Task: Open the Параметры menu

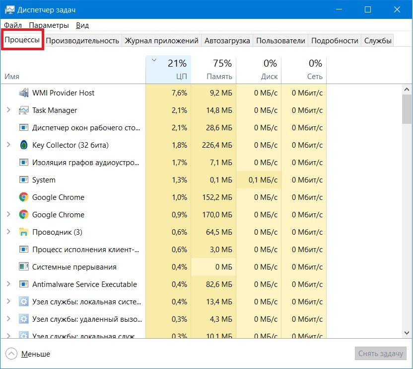Action: [x=49, y=25]
